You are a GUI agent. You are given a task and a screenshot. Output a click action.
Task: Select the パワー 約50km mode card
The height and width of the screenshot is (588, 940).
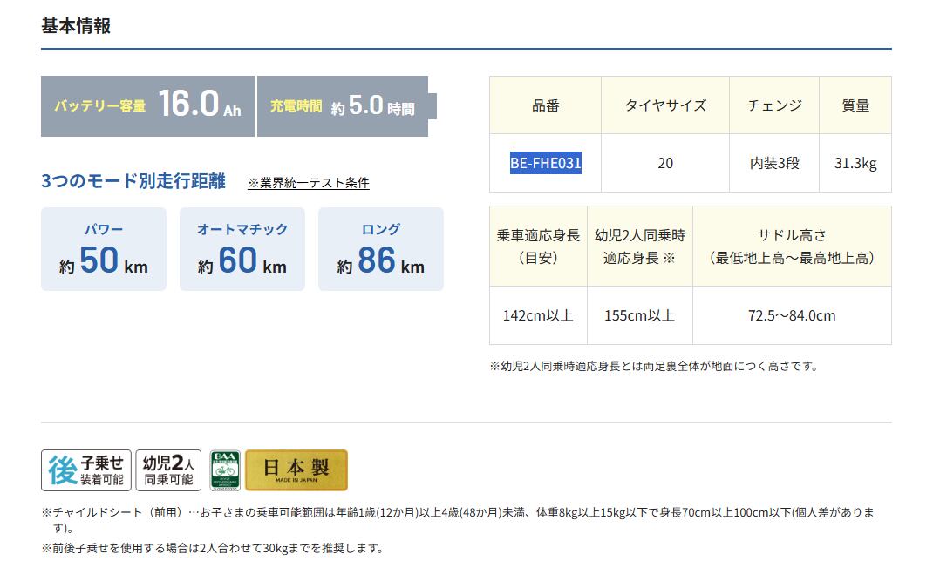click(104, 249)
